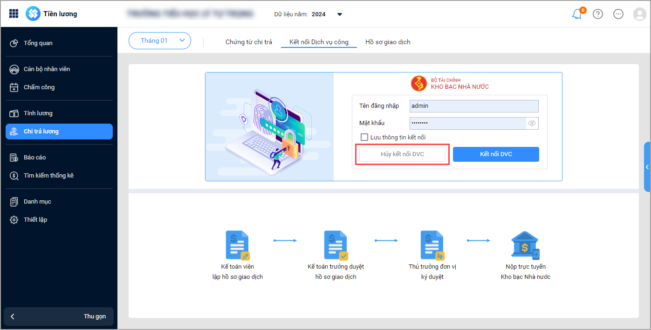This screenshot has height=330, width=651.
Task: Collapse the sidebar with Thu gọn
Action: click(59, 317)
